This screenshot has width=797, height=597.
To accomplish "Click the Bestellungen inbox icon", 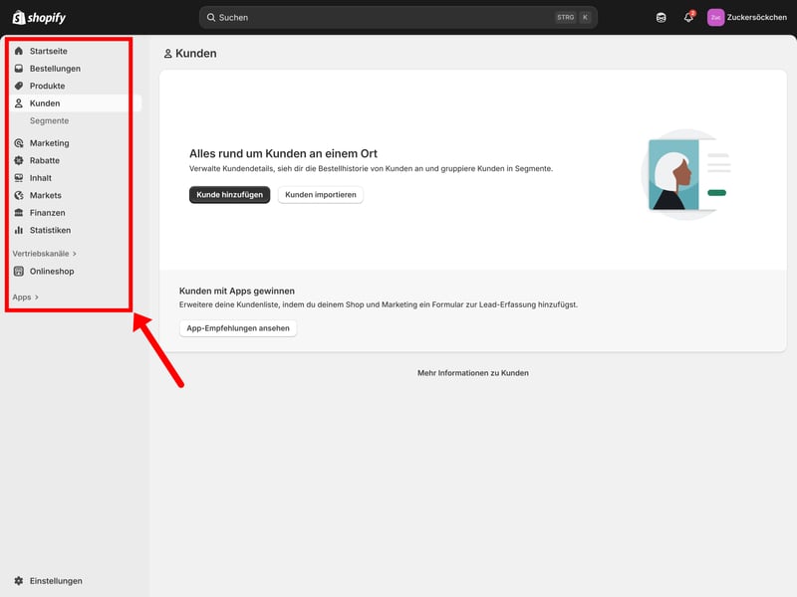I will click(19, 69).
